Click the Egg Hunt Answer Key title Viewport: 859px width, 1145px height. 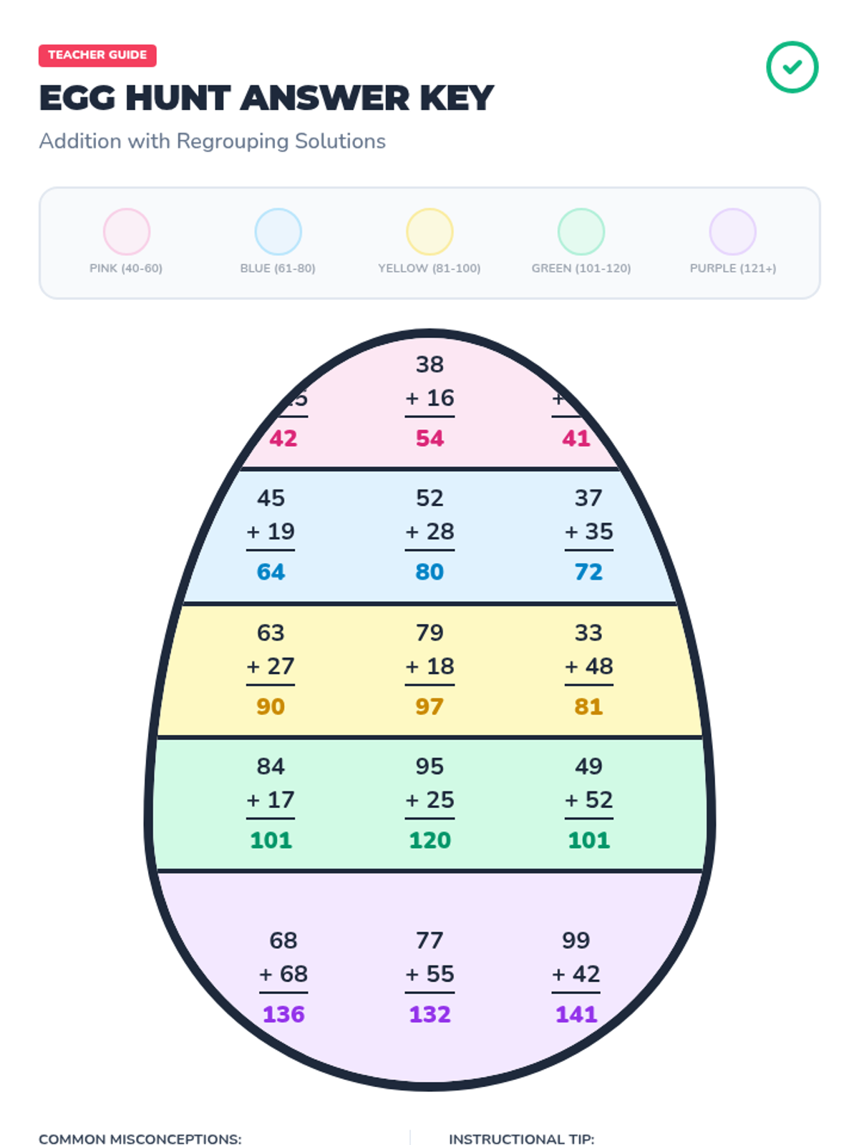click(266, 98)
